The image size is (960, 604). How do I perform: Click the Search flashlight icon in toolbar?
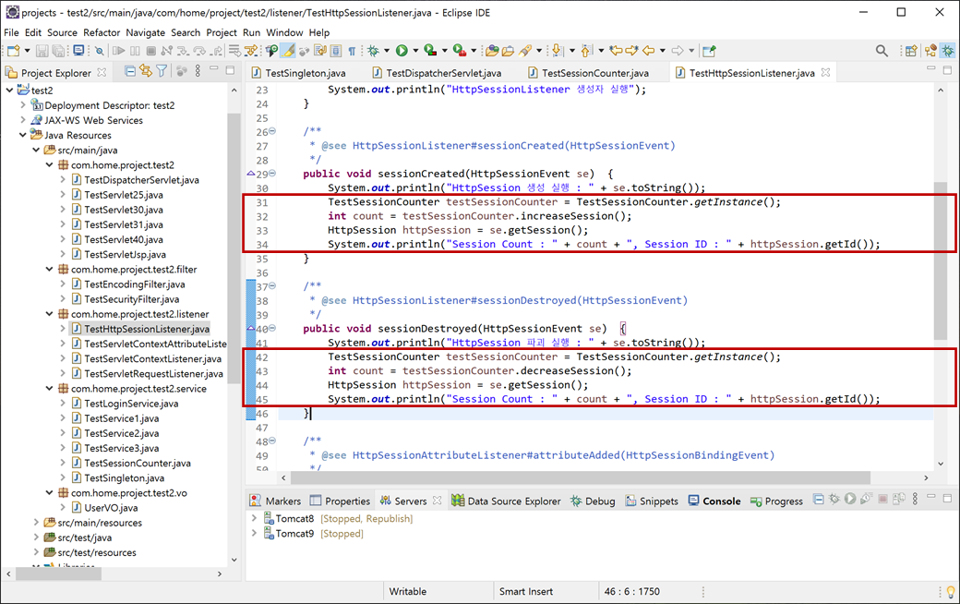click(524, 51)
